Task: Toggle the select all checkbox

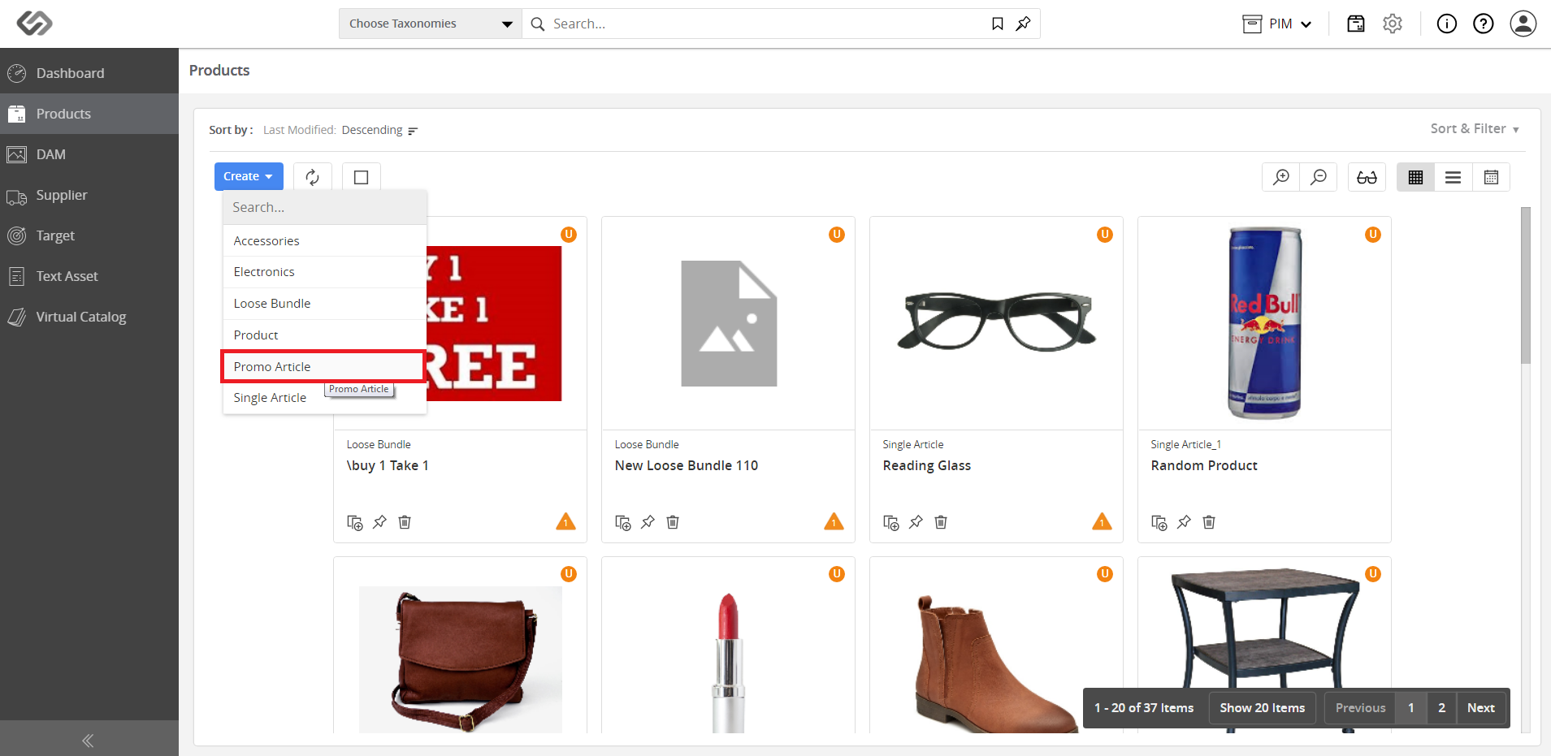Action: pyautogui.click(x=362, y=177)
